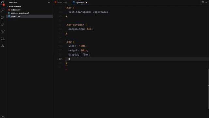Click the projects-preview.gif file icon
Screen dimensions: 209x118
point(9,13)
